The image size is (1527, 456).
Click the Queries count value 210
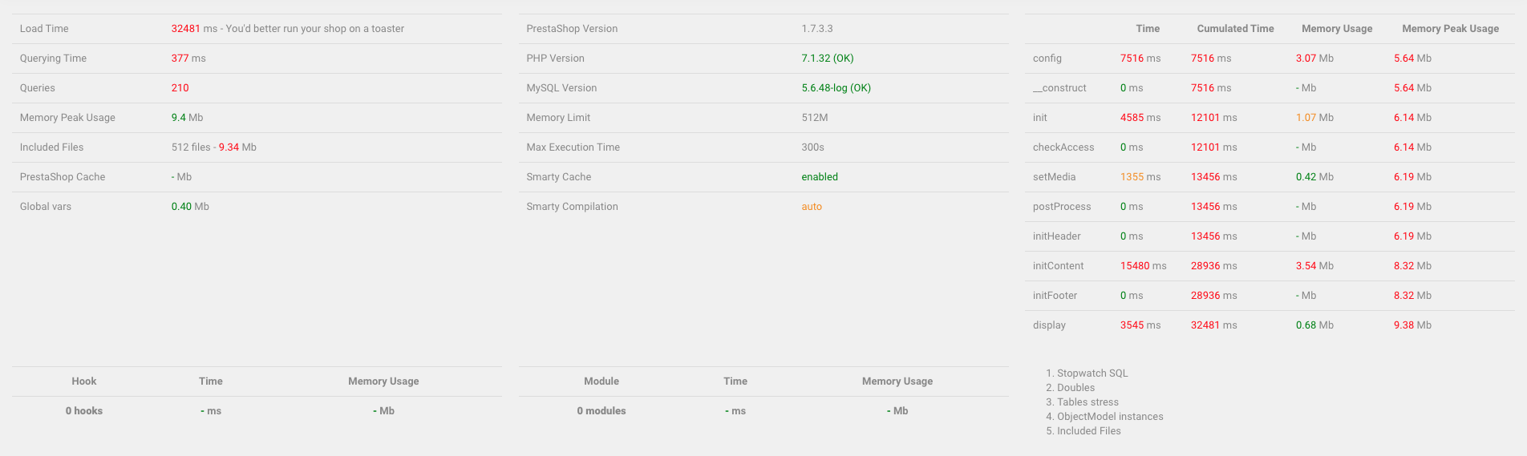(x=180, y=88)
